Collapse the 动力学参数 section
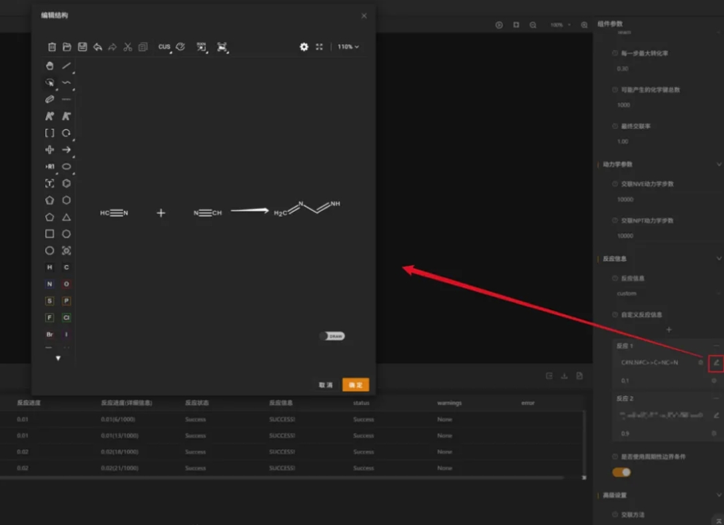This screenshot has width=724, height=525. (x=719, y=164)
